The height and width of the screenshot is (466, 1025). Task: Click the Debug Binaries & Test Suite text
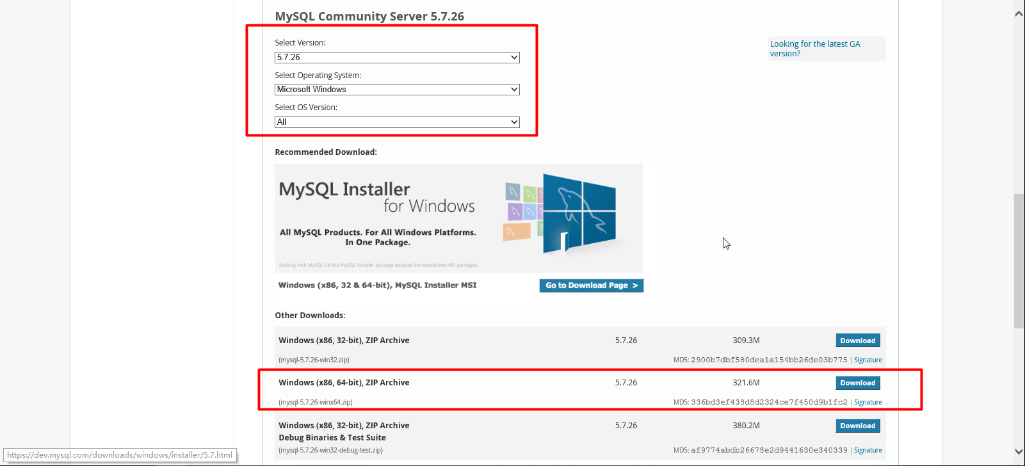332,438
